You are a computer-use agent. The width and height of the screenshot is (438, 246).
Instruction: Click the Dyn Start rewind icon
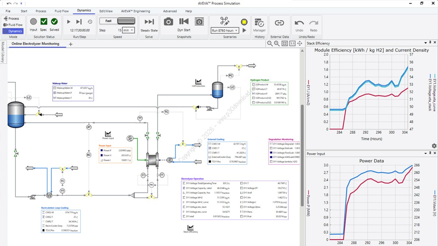pyautogui.click(x=184, y=22)
